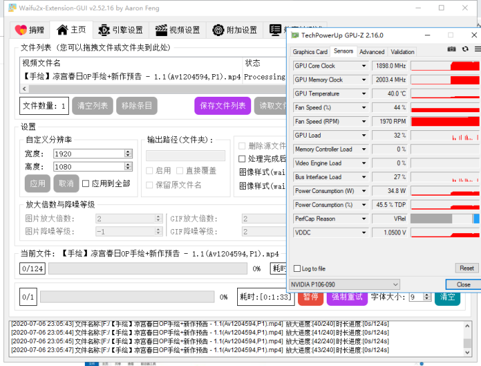Image resolution: width=481 pixels, height=366 pixels.
Task: Click the GPU-Z Close button
Action: pos(463,285)
